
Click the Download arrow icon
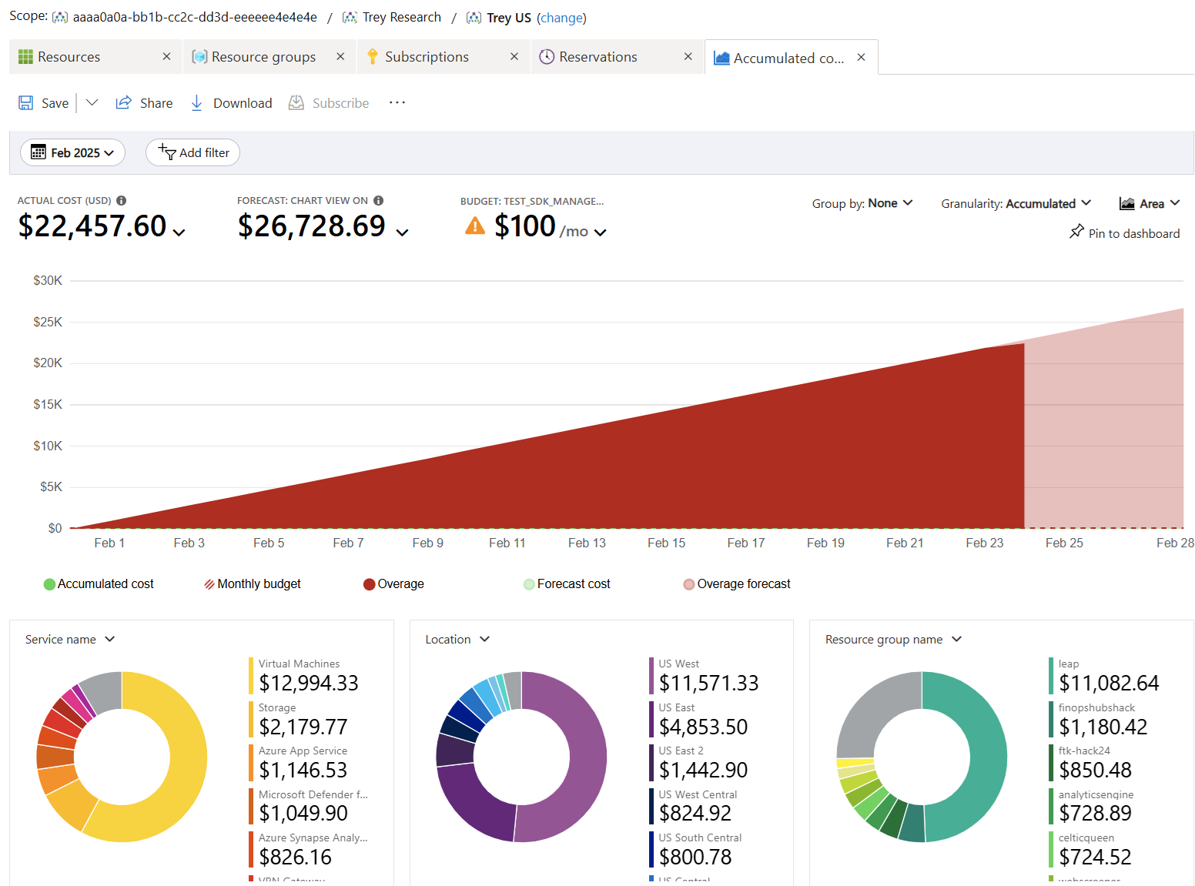click(197, 103)
